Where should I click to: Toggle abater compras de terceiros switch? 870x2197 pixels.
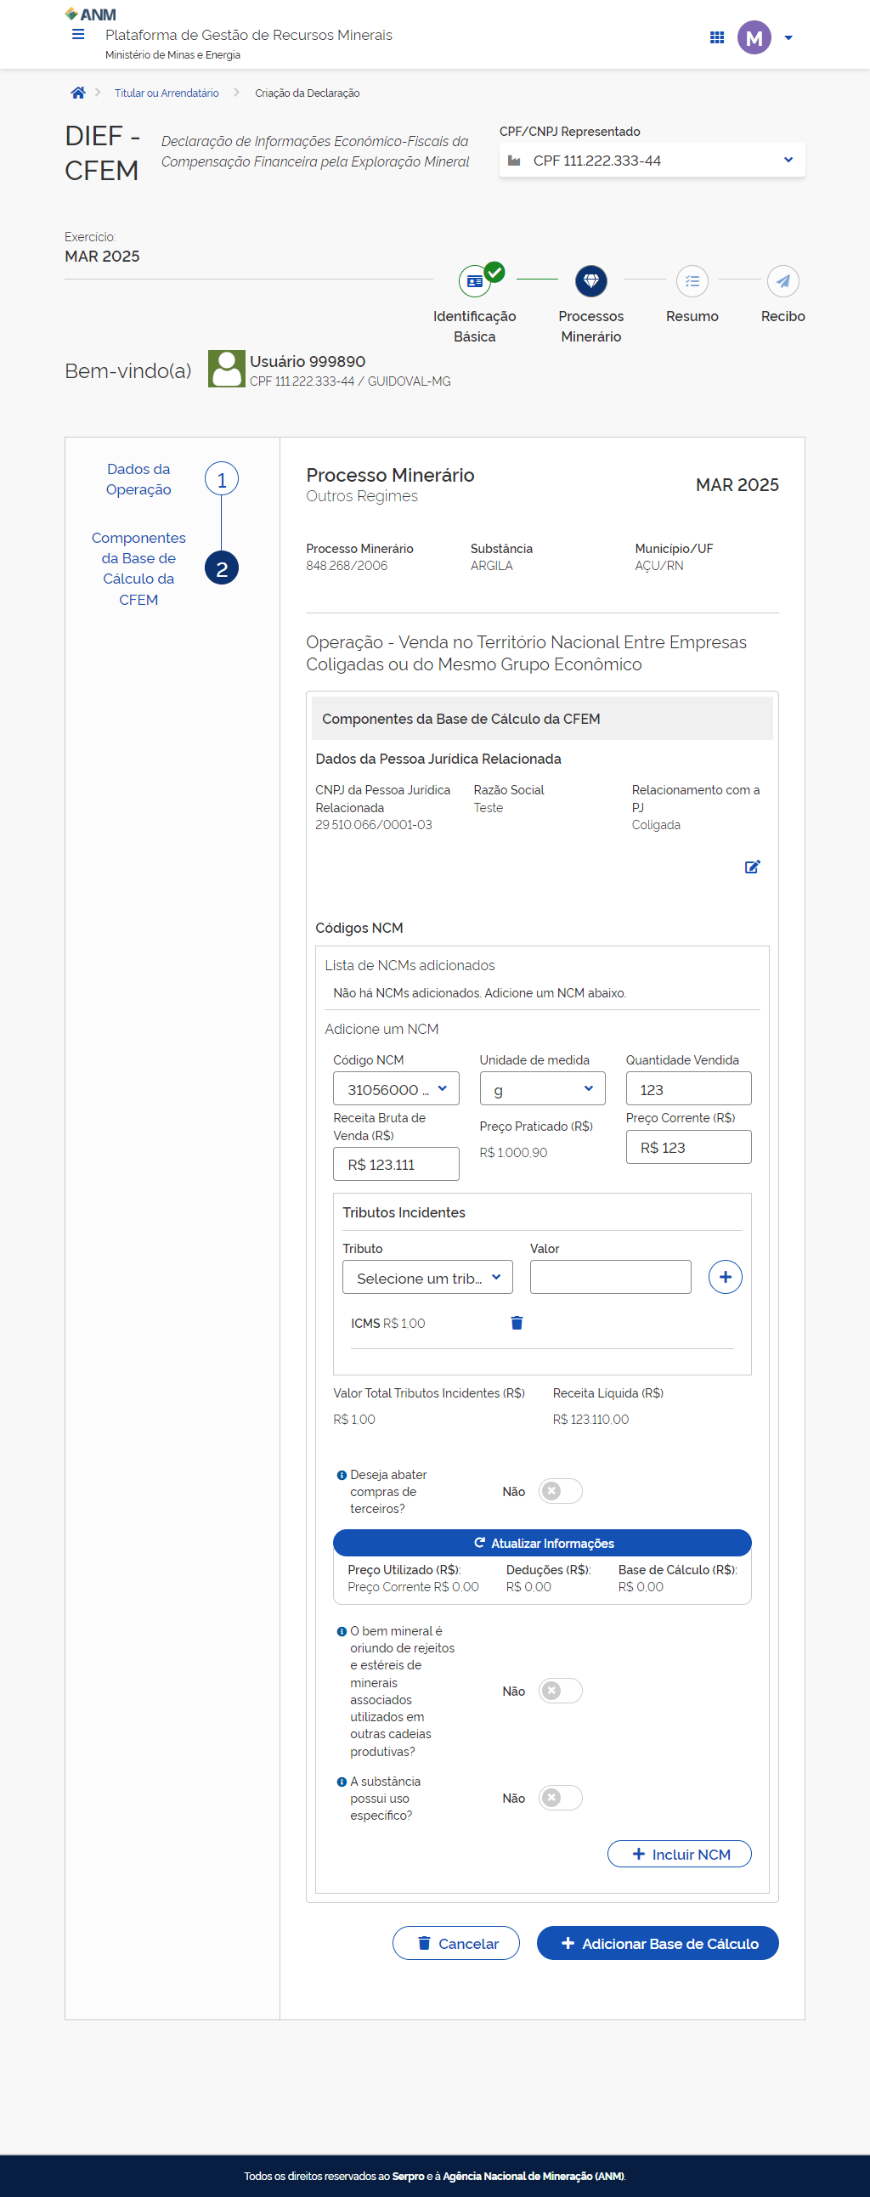click(x=560, y=1491)
